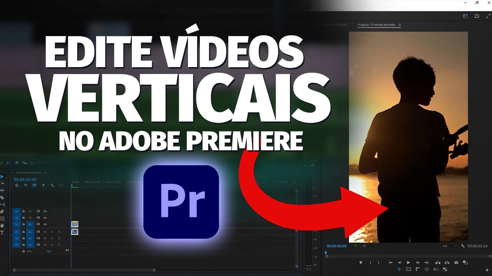Toggle track targeting for V3
The image size is (492, 276).
tap(30, 211)
